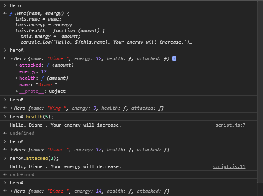Click the heroB input entry

tap(16, 100)
